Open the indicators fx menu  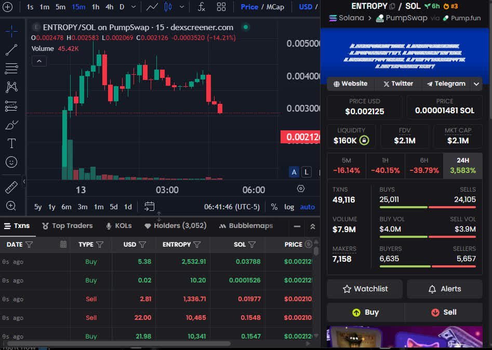point(202,7)
